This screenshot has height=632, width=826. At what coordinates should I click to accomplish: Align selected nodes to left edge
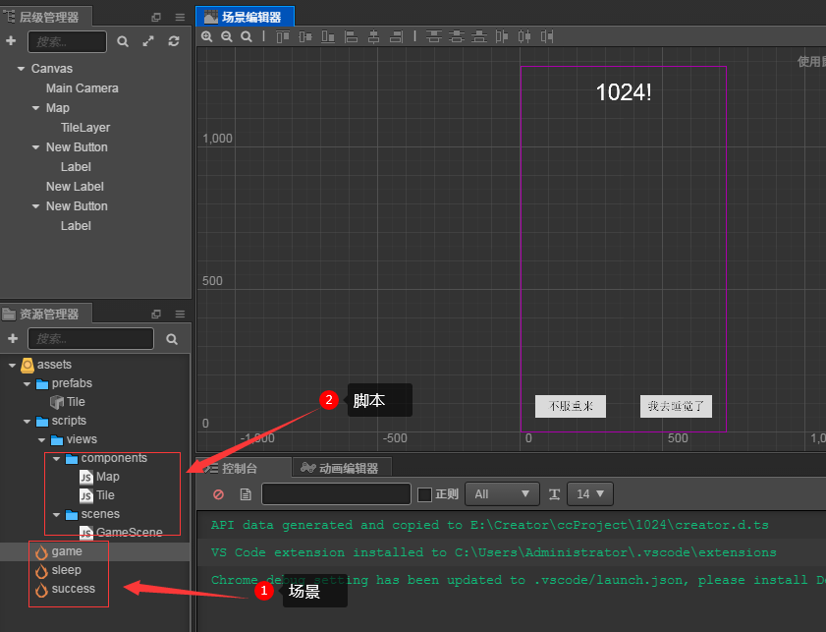coord(351,36)
